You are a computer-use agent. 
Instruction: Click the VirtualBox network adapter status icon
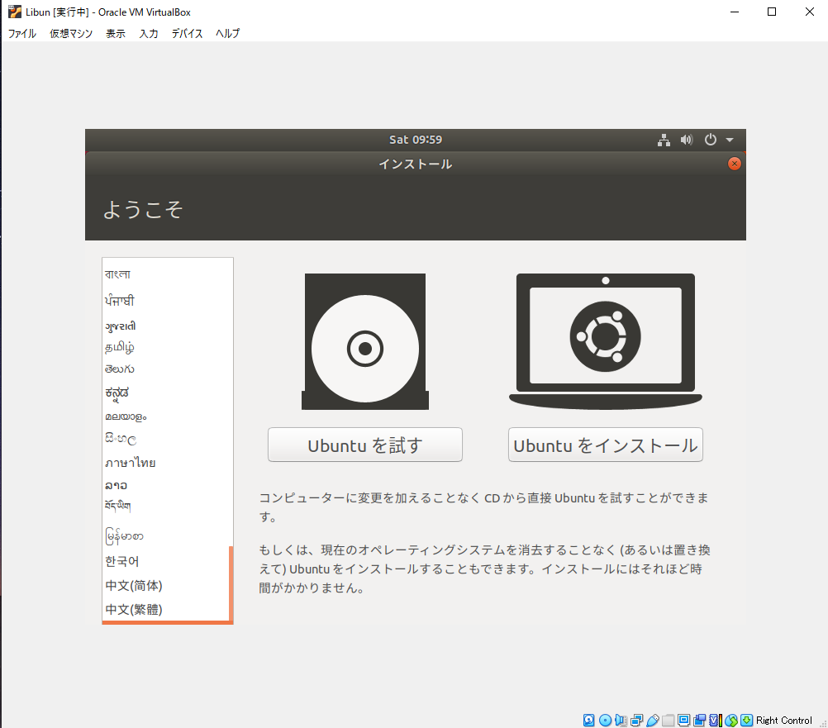[x=637, y=720]
